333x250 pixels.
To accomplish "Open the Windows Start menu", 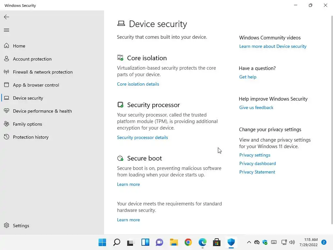I will (102, 242).
